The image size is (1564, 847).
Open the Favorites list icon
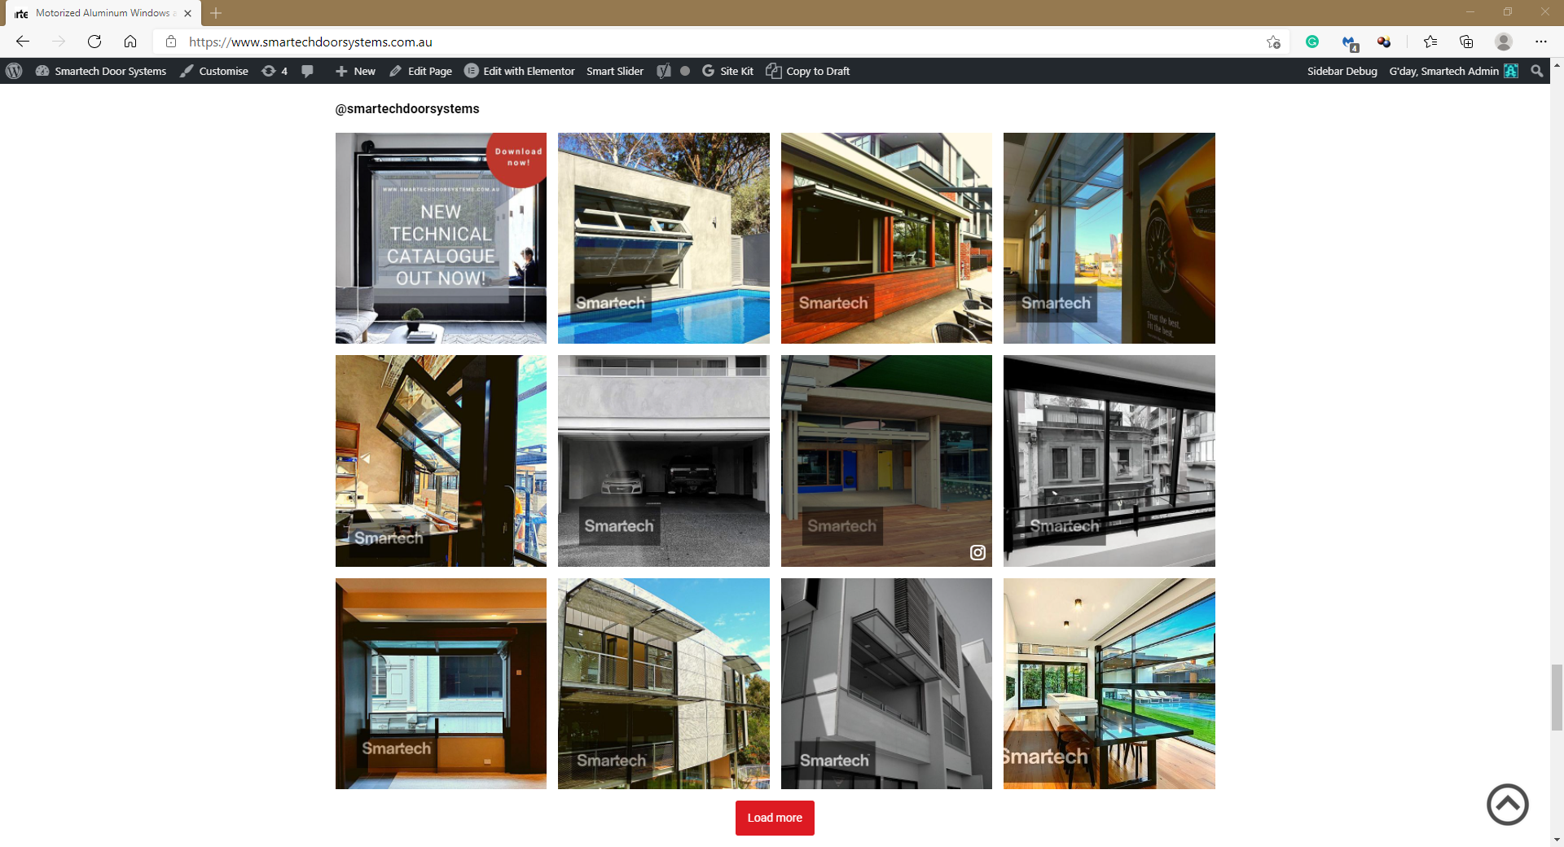click(1430, 42)
